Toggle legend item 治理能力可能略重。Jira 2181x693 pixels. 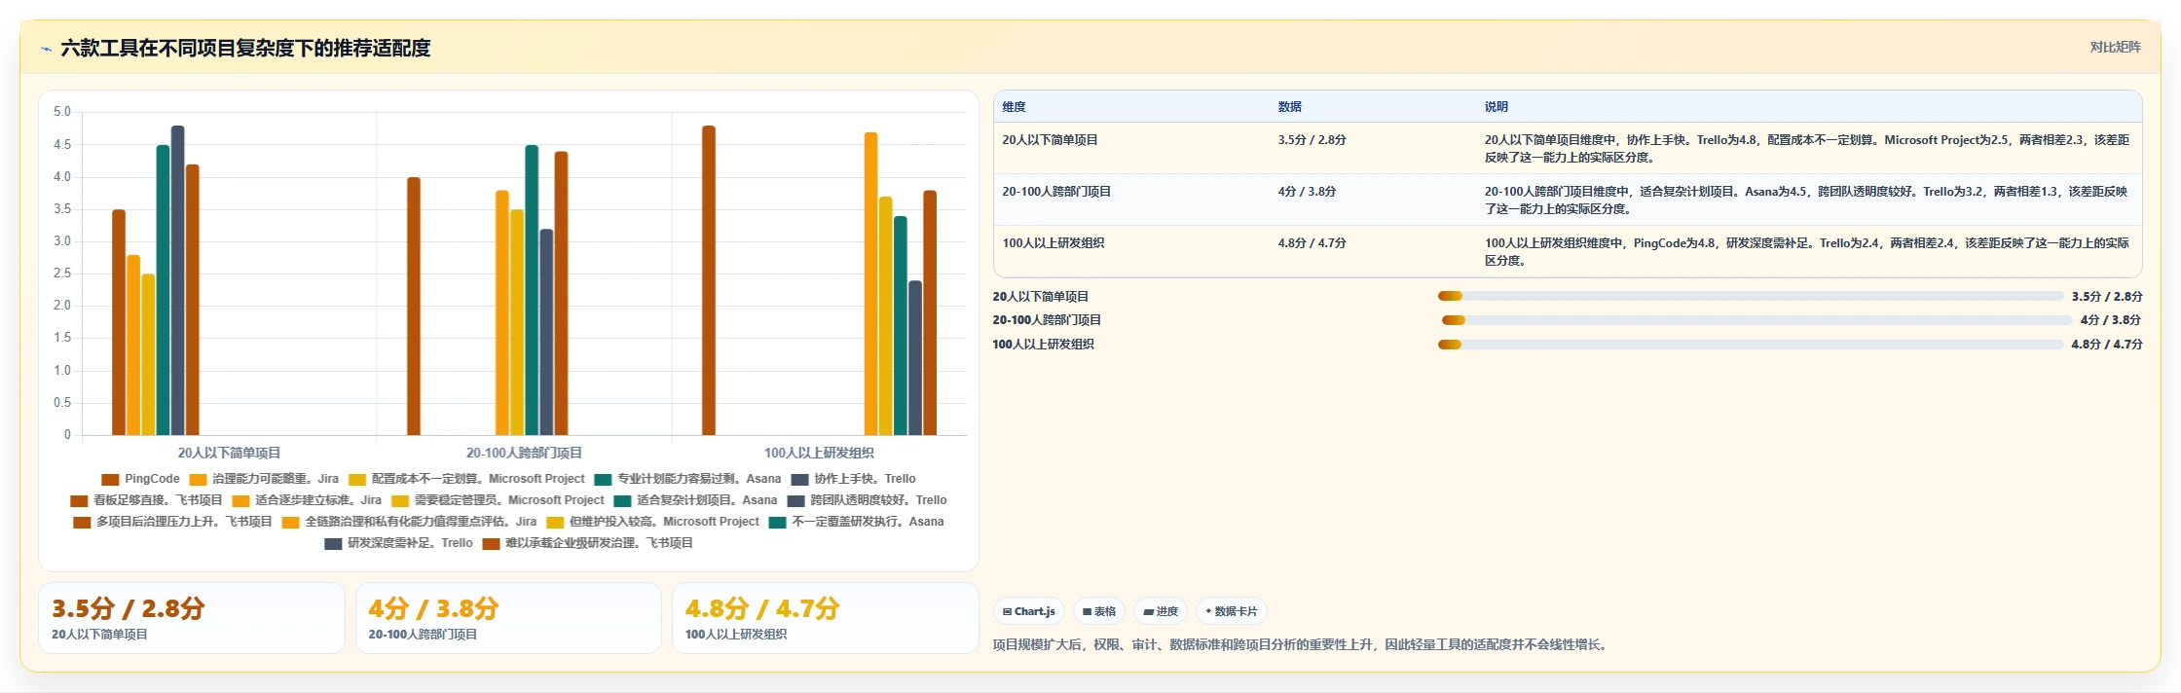tap(264, 479)
